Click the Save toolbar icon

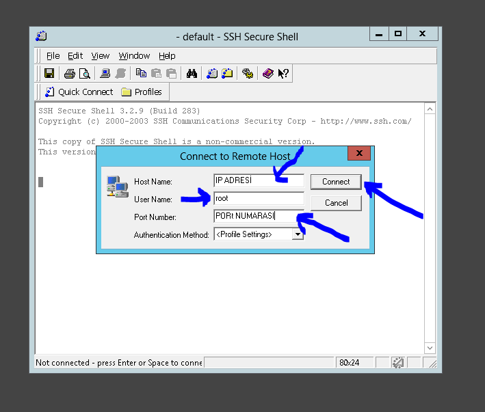[49, 74]
